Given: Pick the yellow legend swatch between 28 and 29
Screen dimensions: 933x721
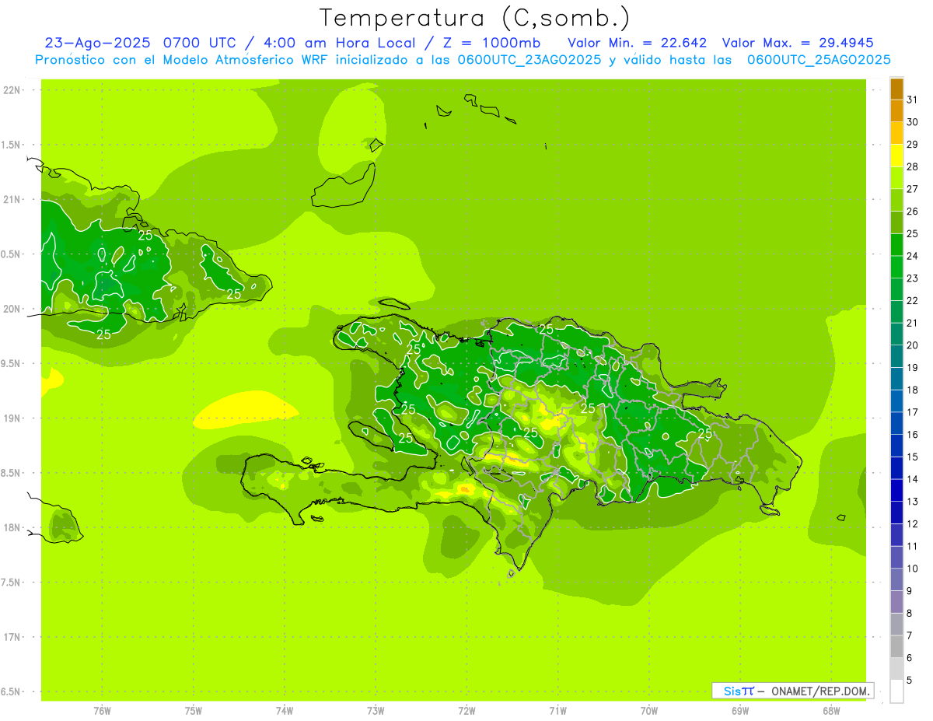Looking at the screenshot, I should pyautogui.click(x=896, y=156).
